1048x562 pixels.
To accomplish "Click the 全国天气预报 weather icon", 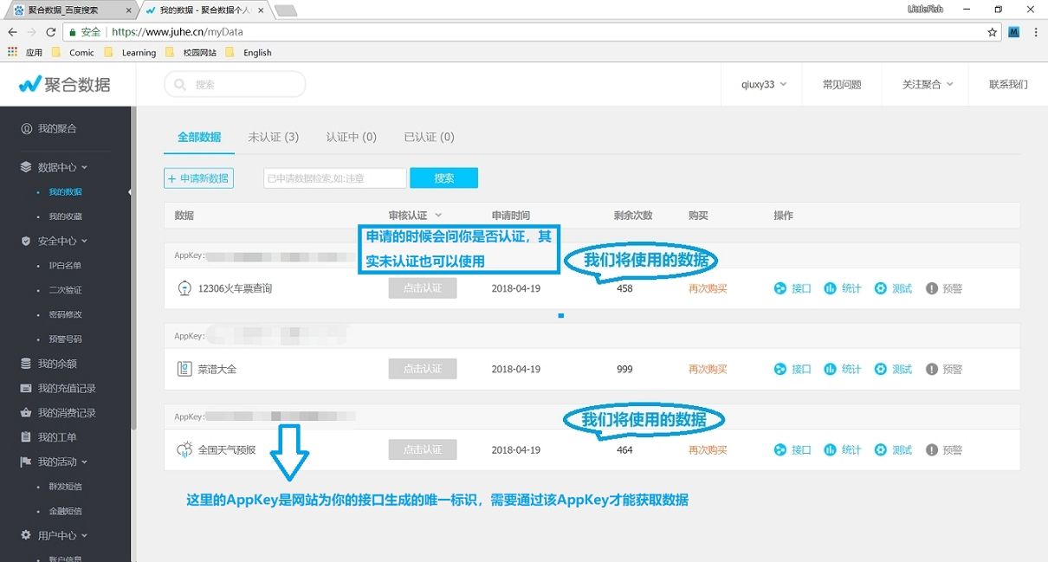I will pyautogui.click(x=184, y=449).
